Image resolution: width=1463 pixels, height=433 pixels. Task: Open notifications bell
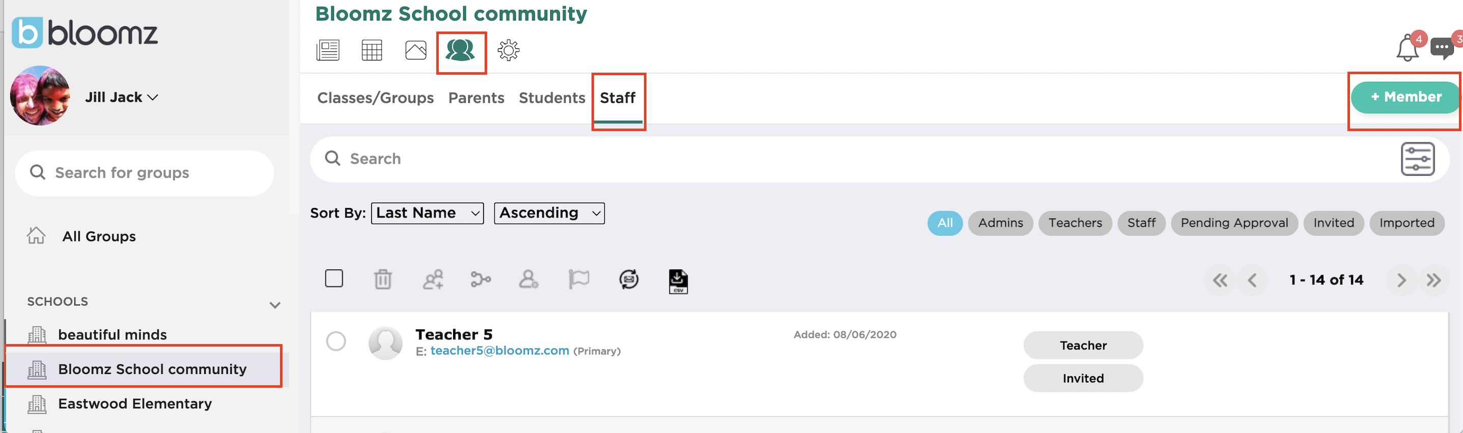tap(1408, 48)
